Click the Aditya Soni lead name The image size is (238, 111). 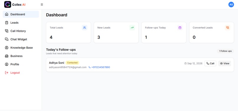pyautogui.click(x=57, y=63)
